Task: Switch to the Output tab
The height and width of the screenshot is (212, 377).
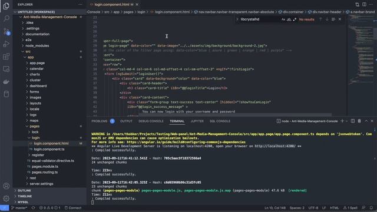Action: point(126,121)
